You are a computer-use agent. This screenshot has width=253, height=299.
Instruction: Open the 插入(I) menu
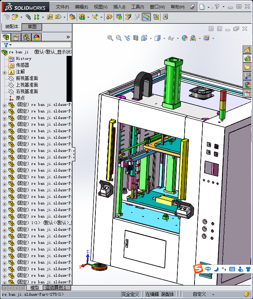click(119, 7)
